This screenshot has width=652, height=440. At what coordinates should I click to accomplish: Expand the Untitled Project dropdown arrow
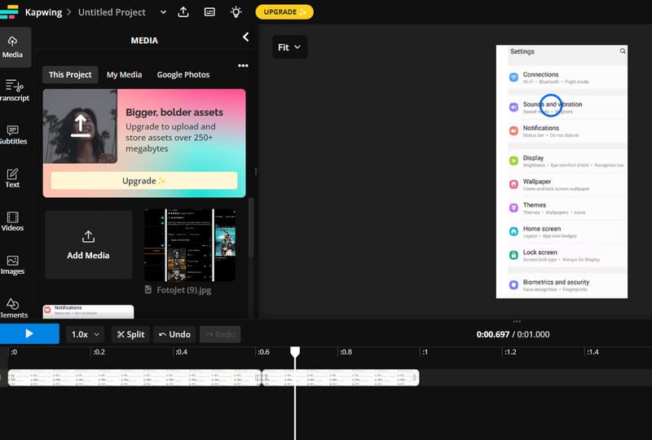[x=162, y=12]
